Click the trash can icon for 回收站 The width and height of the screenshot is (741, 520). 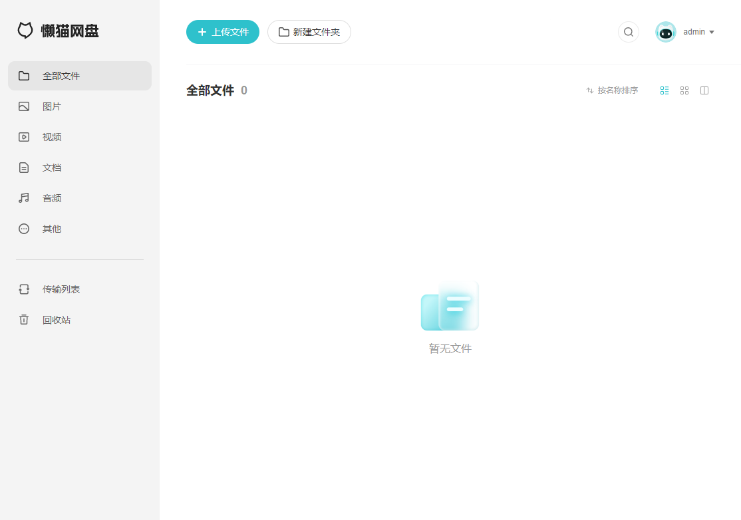point(24,320)
